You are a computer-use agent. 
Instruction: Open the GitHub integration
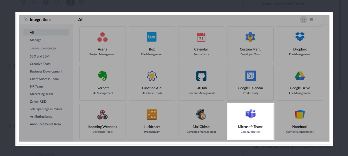pyautogui.click(x=201, y=83)
